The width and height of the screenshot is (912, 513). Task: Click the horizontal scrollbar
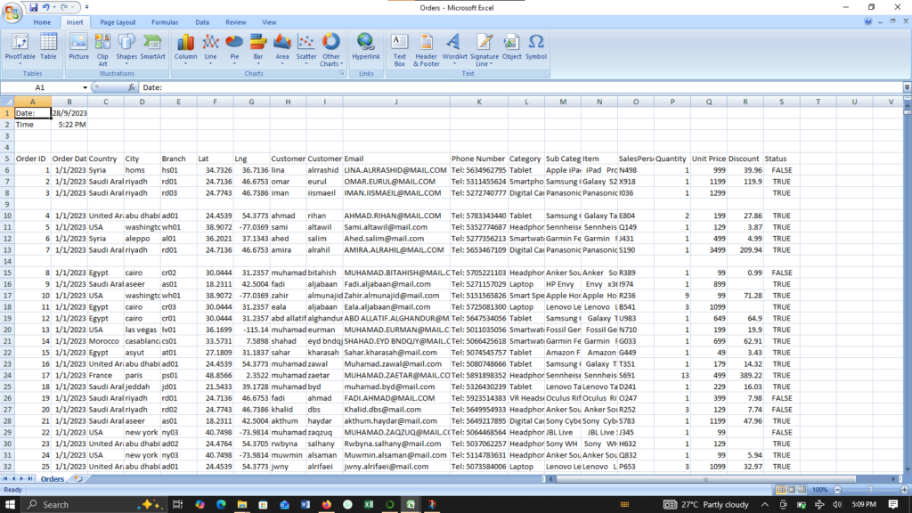pos(705,479)
